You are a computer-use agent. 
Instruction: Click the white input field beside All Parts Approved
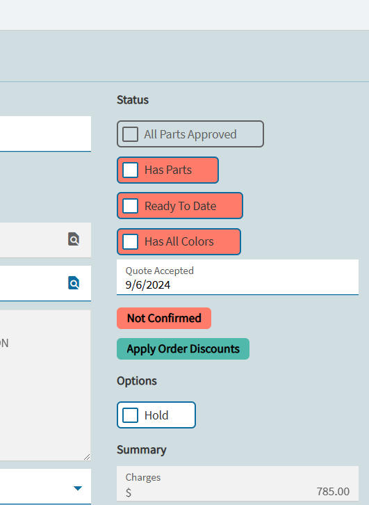[x=45, y=134]
